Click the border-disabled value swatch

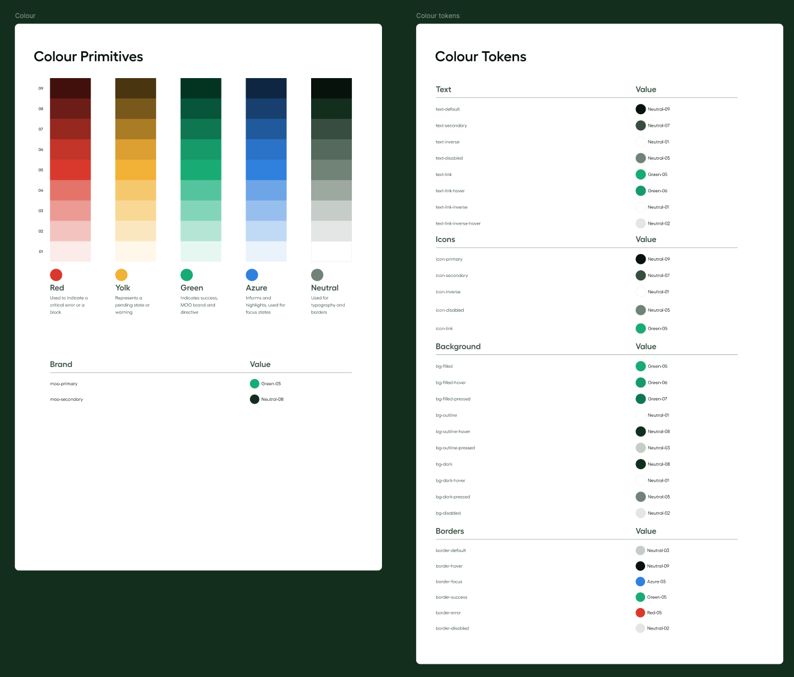tap(640, 628)
